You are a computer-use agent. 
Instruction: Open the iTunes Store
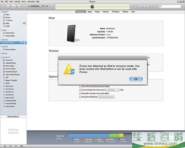(x=10, y=33)
